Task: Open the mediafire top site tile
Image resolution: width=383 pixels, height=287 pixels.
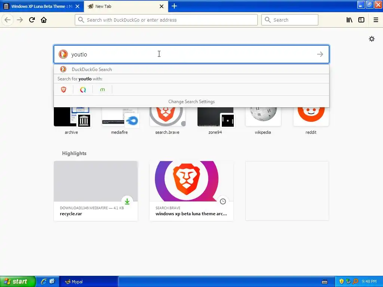Action: point(119,121)
